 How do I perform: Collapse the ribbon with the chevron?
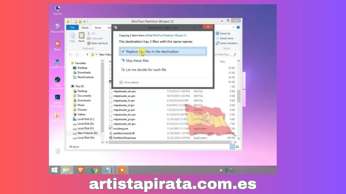233,27
